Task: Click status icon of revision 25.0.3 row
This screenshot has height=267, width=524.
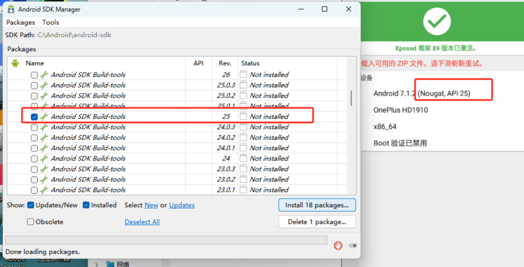Action: (243, 84)
